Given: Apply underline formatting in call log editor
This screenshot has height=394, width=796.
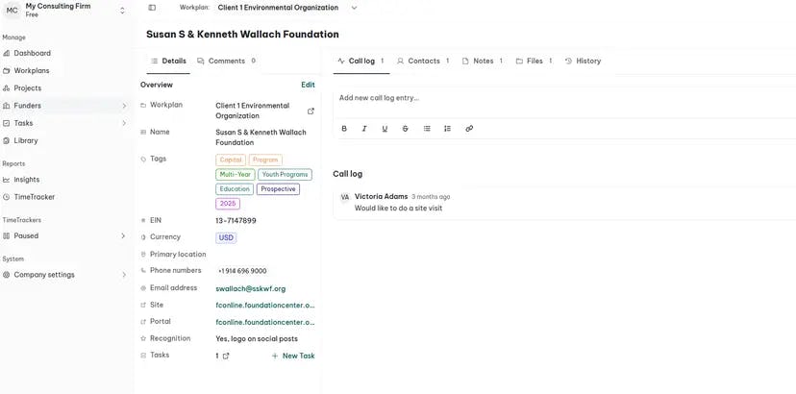Looking at the screenshot, I should tap(385, 128).
